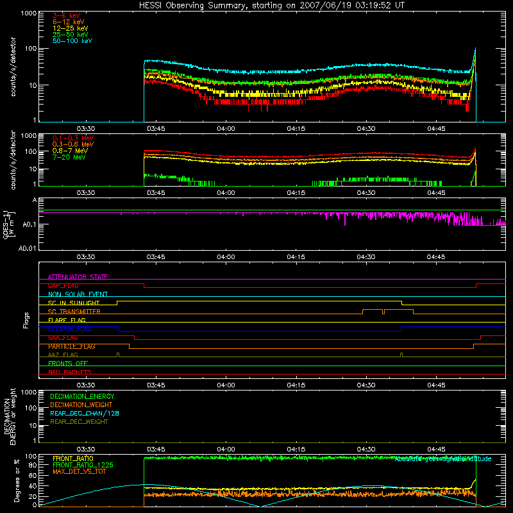Pick the 7-20 MeV legend label
The width and height of the screenshot is (513, 513).
pos(69,157)
